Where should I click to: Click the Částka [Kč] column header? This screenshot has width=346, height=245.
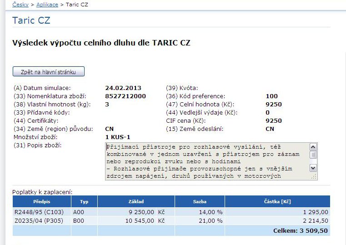pyautogui.click(x=277, y=201)
